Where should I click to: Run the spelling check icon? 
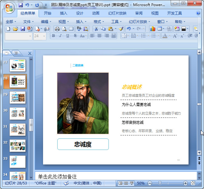pos(79,29)
